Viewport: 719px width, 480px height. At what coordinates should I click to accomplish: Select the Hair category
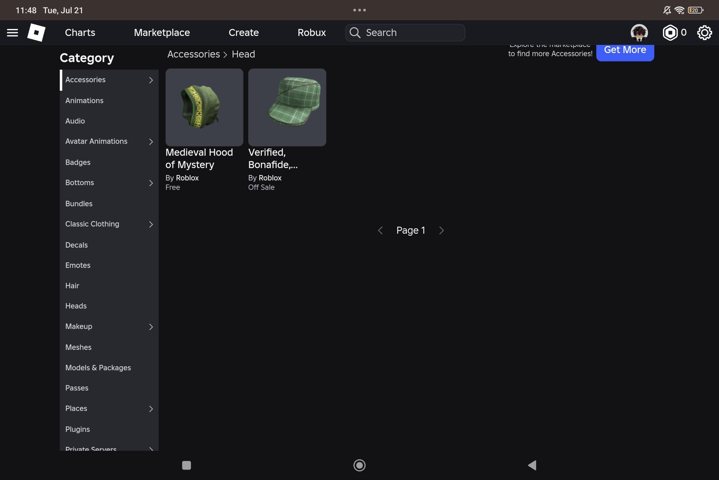point(109,286)
